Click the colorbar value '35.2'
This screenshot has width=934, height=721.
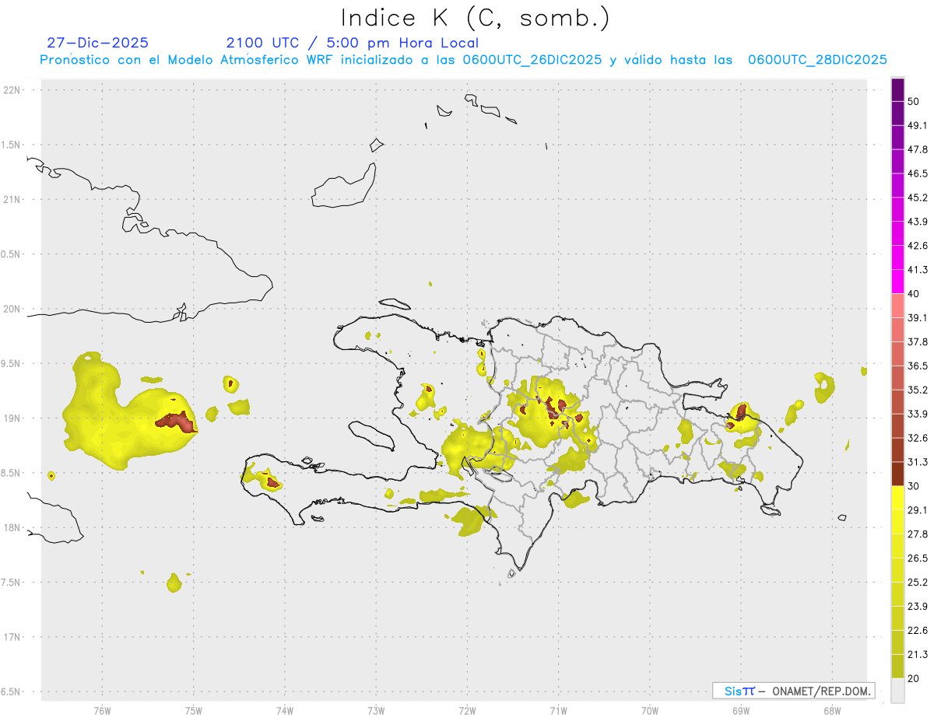coord(918,390)
